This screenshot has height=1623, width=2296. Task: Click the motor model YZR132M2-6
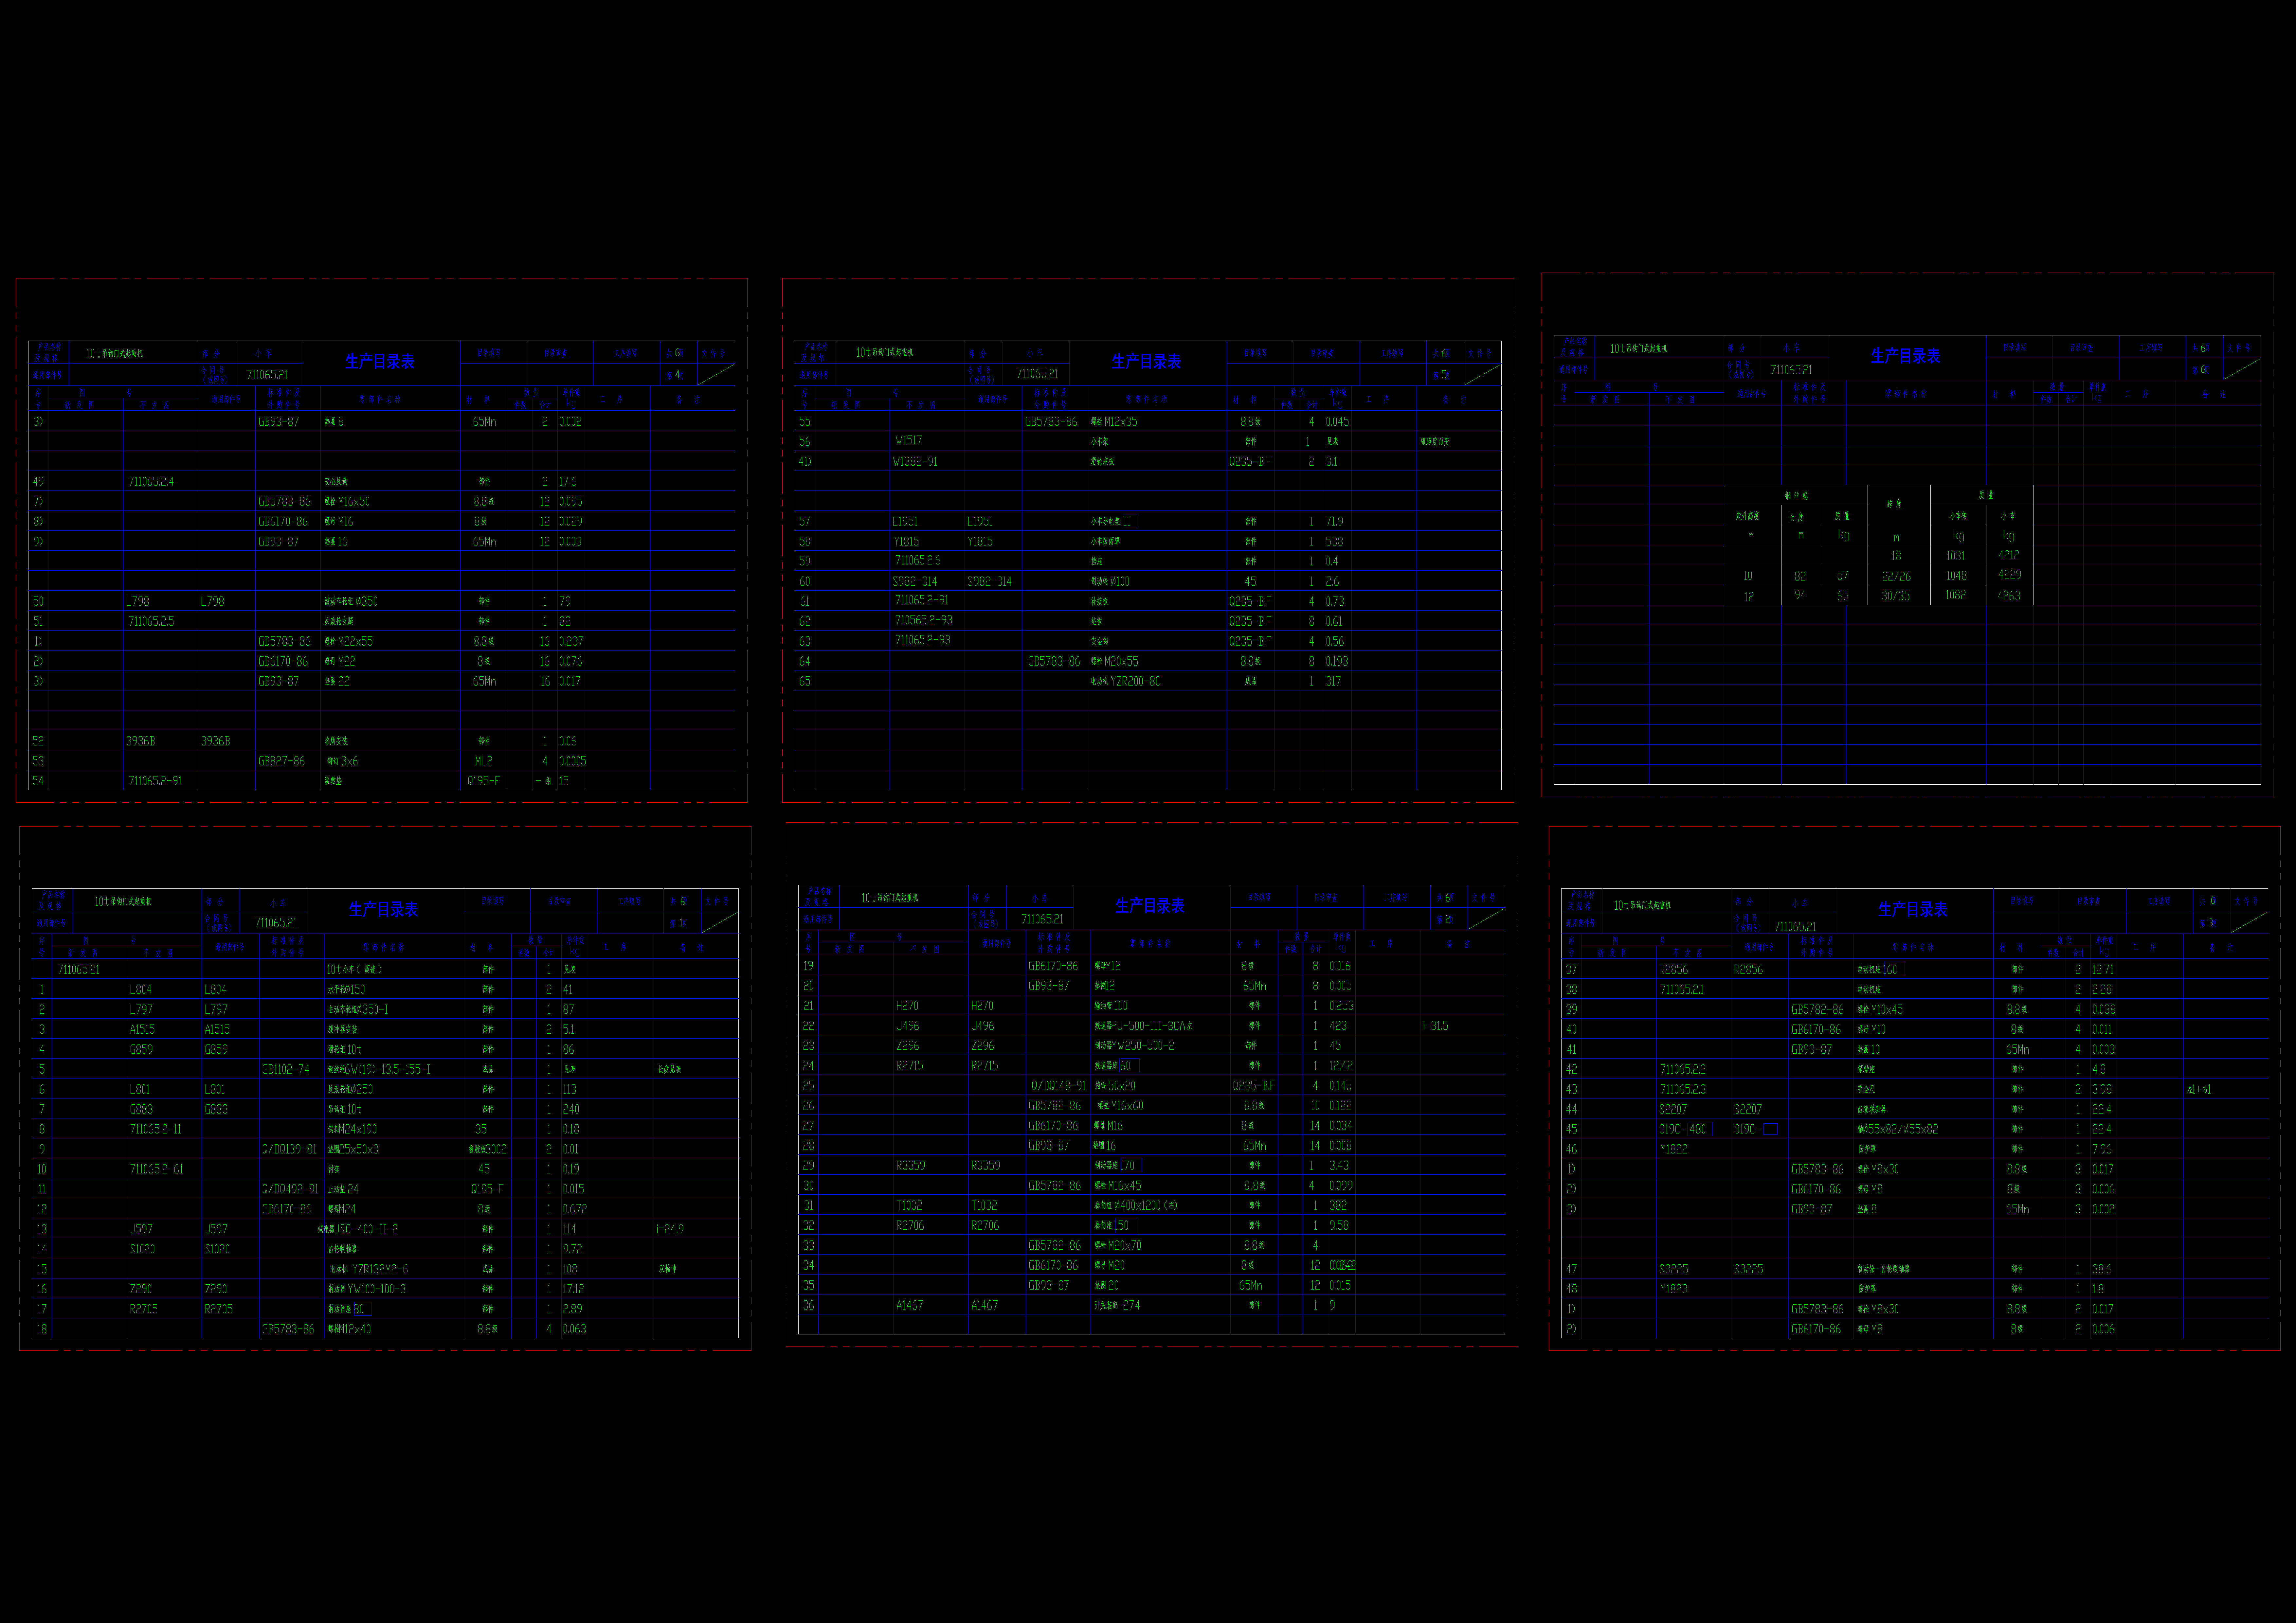point(380,1269)
